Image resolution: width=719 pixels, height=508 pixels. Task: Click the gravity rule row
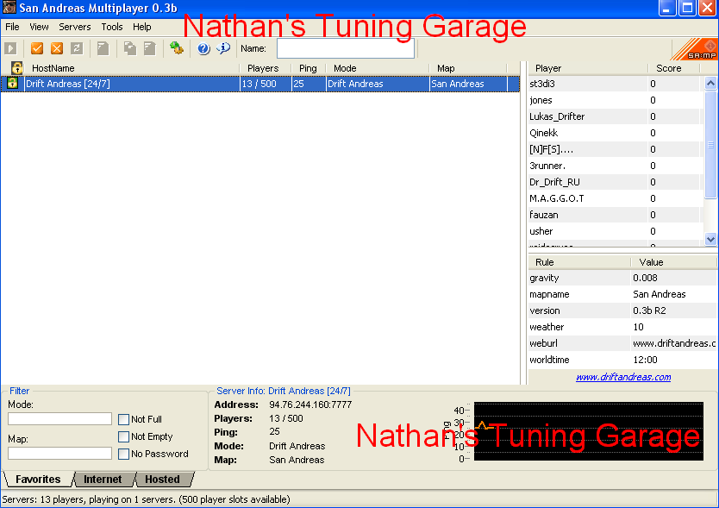coord(622,278)
